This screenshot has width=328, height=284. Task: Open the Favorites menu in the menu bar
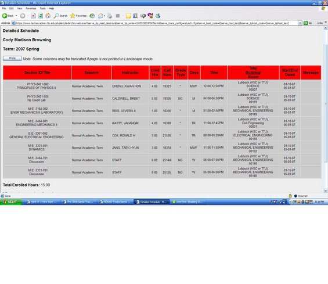coord(31,8)
